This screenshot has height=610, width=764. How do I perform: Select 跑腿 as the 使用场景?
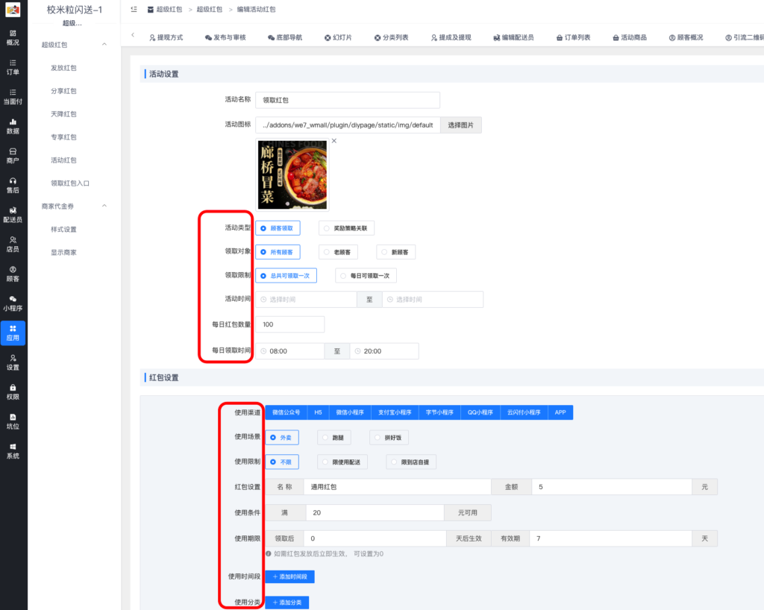pyautogui.click(x=333, y=437)
